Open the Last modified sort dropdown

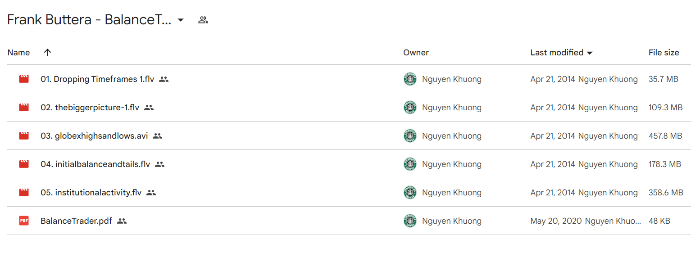click(561, 53)
